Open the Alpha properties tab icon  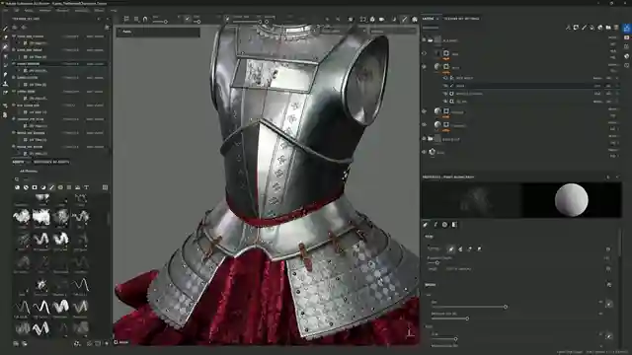click(435, 225)
